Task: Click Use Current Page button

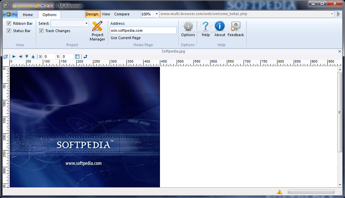Action: click(125, 38)
